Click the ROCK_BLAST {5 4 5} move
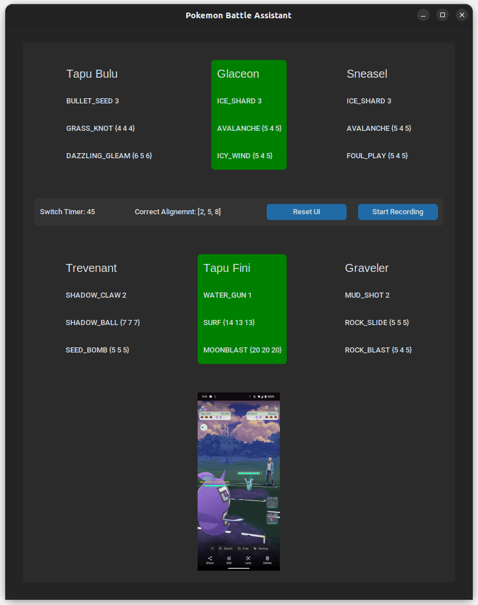 click(379, 350)
